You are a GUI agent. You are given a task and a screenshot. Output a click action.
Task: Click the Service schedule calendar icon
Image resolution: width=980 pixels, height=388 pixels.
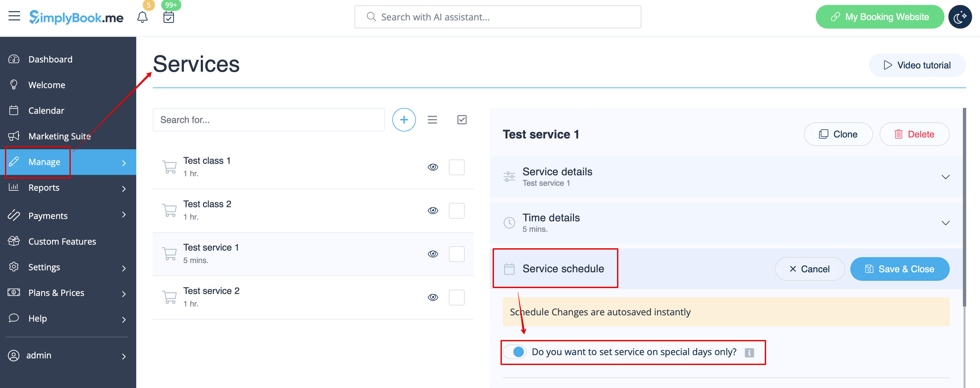(x=509, y=269)
